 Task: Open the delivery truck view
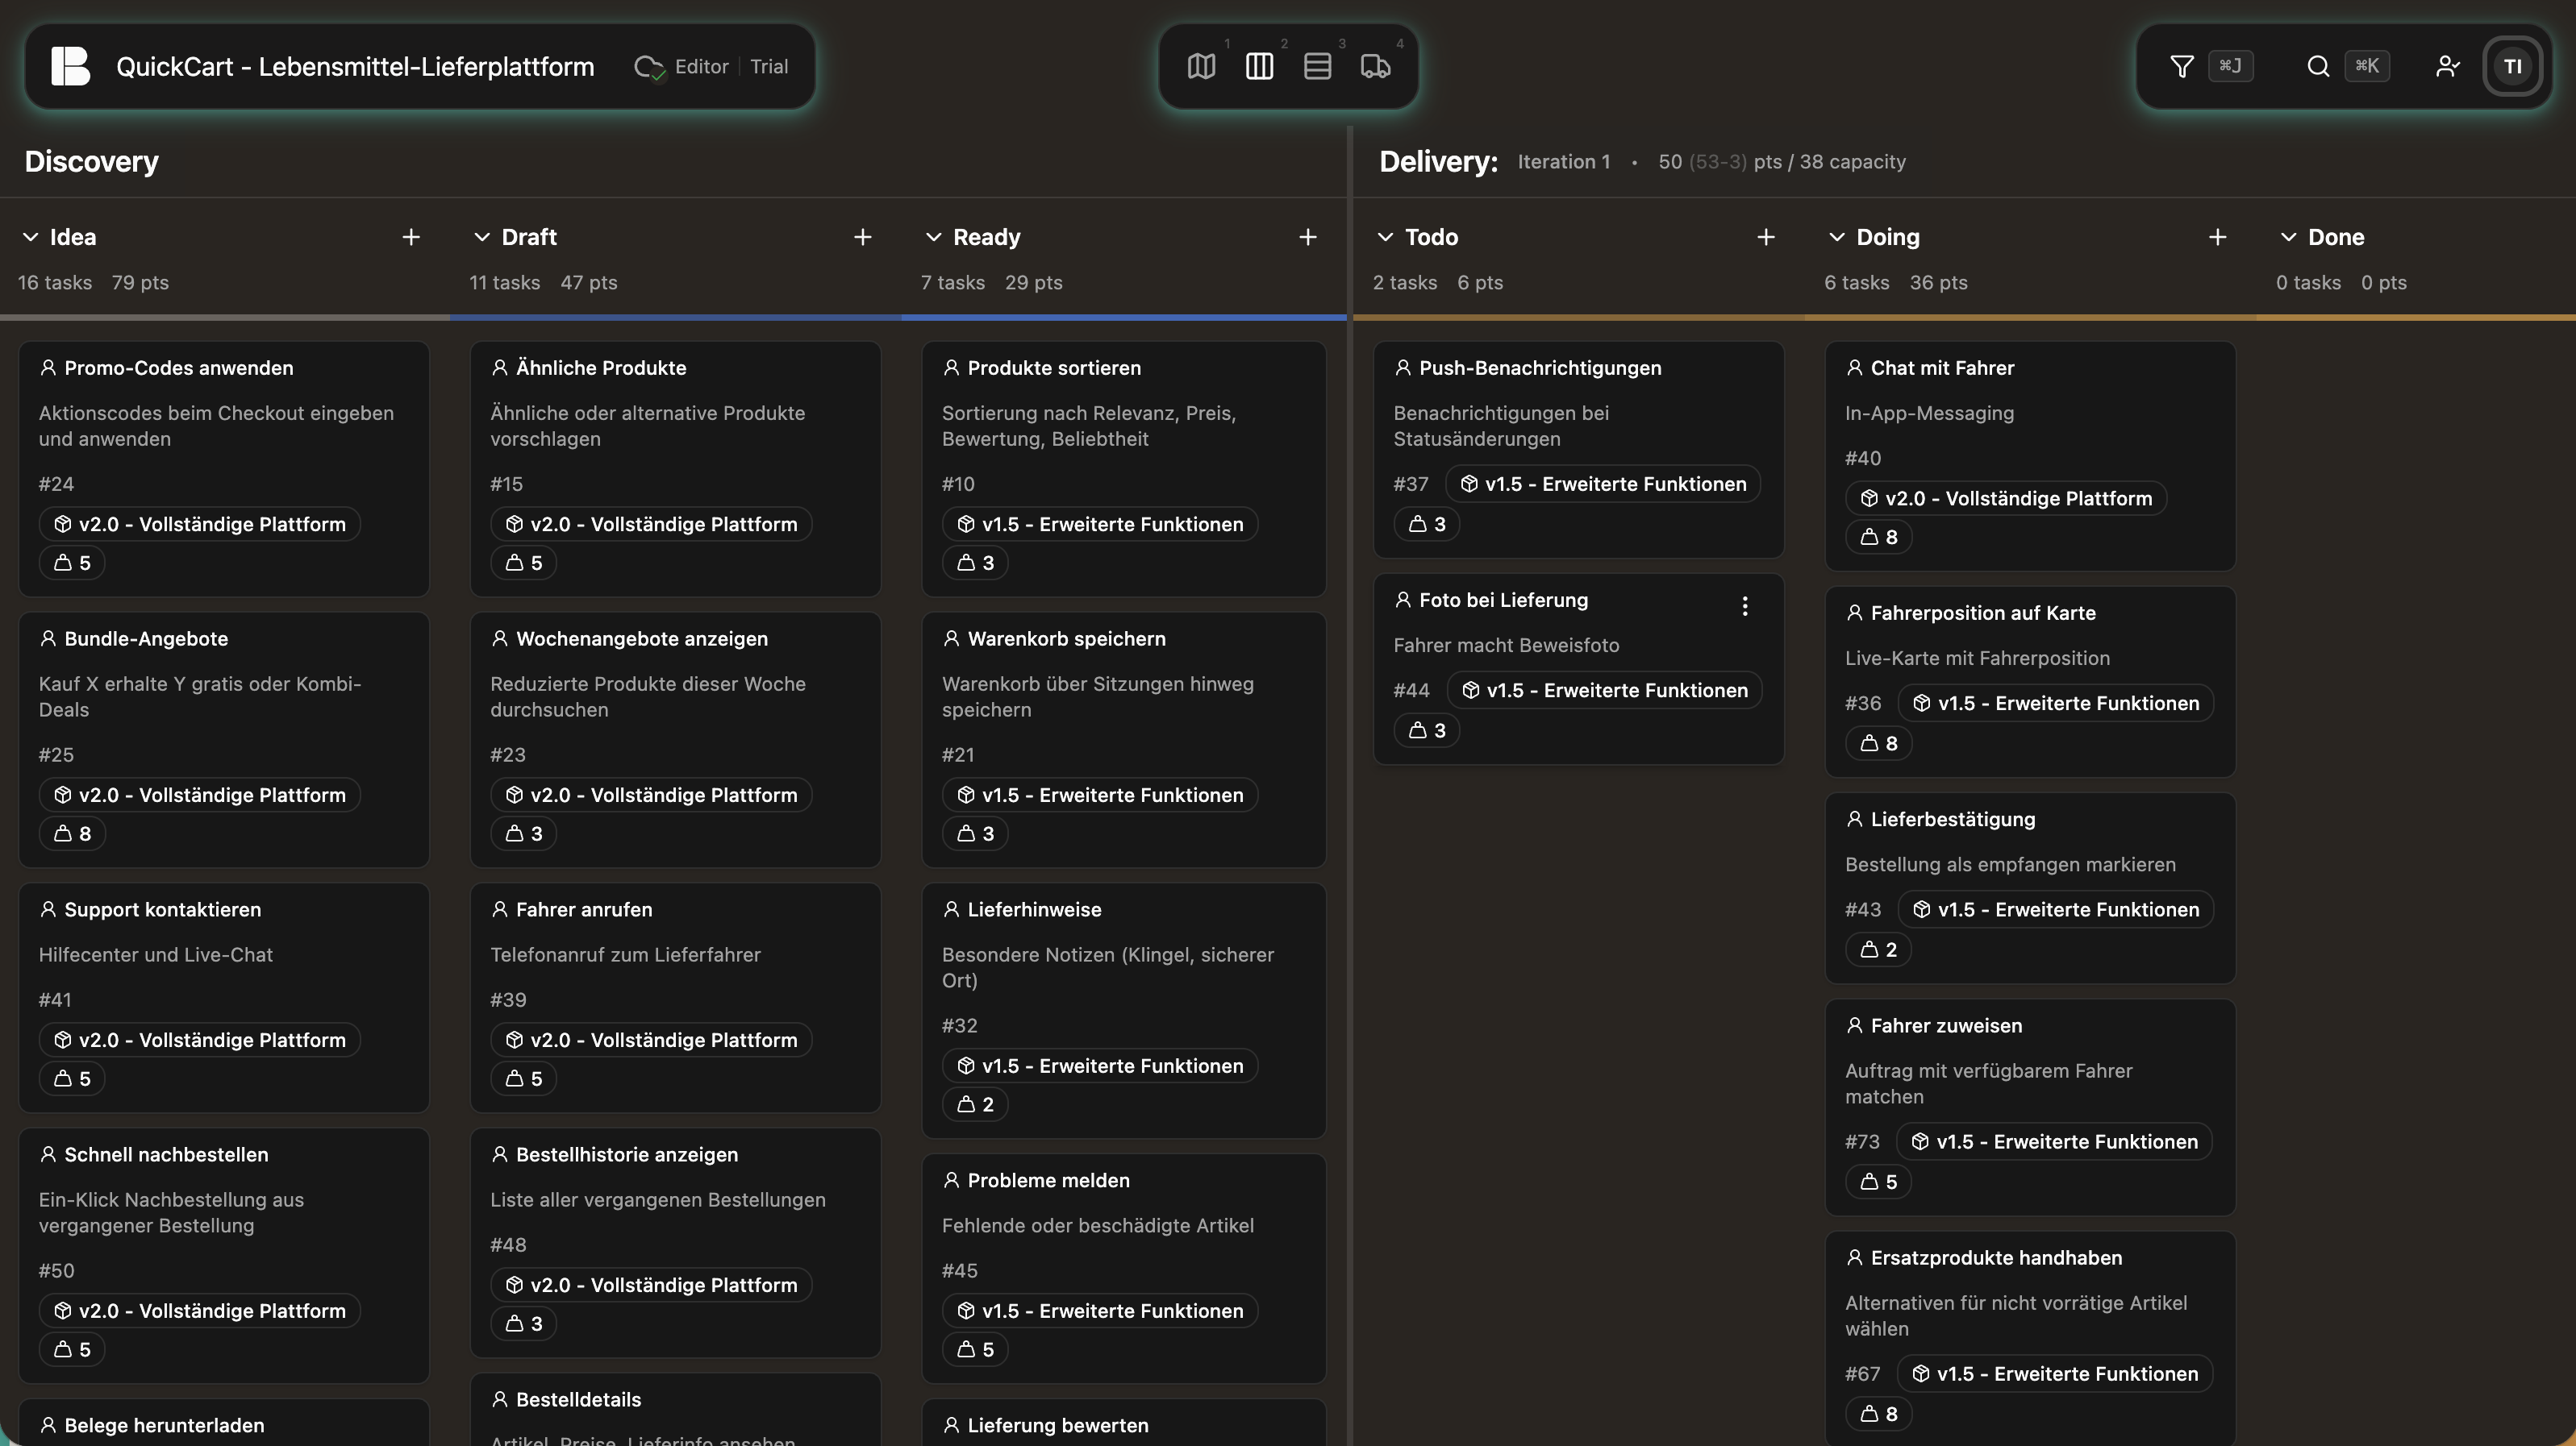1376,66
